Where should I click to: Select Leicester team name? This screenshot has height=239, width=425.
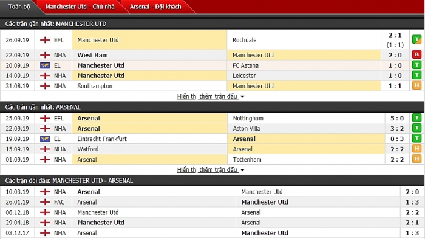[x=244, y=76]
